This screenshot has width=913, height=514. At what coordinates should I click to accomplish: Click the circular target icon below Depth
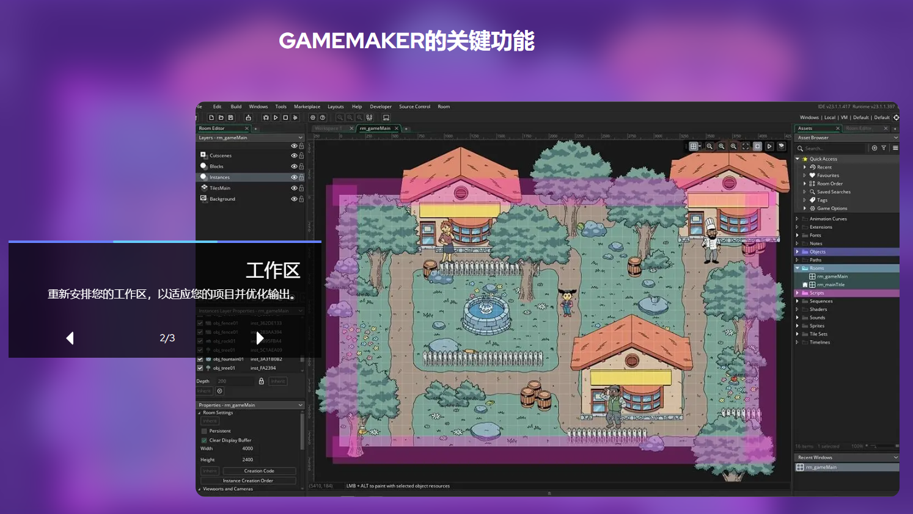click(x=220, y=391)
